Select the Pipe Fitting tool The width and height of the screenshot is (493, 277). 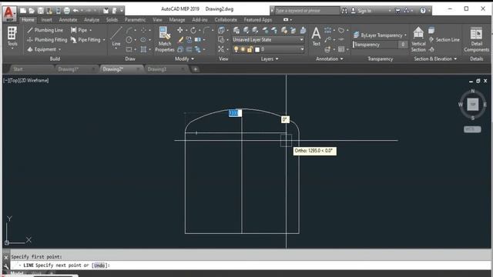(86, 40)
